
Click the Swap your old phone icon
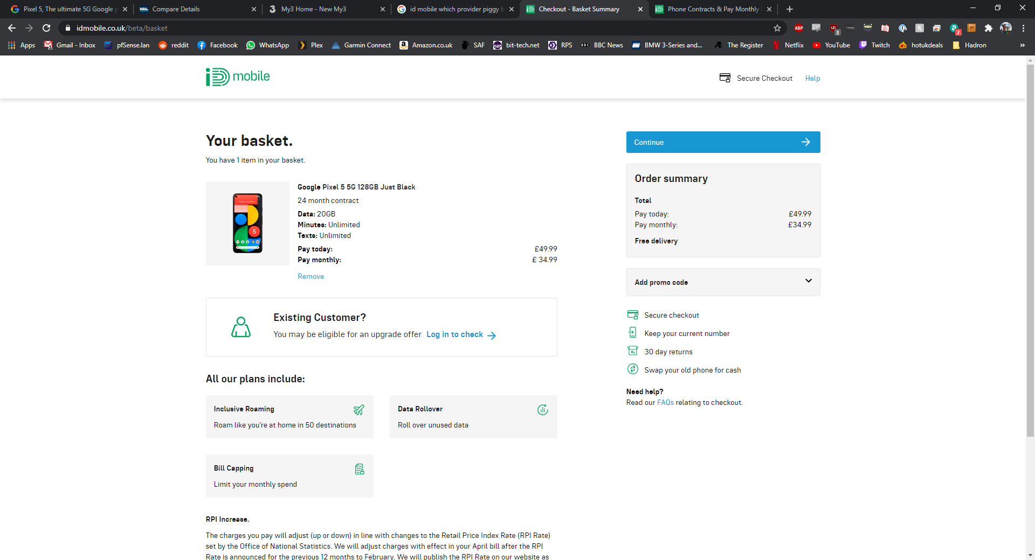coord(633,369)
